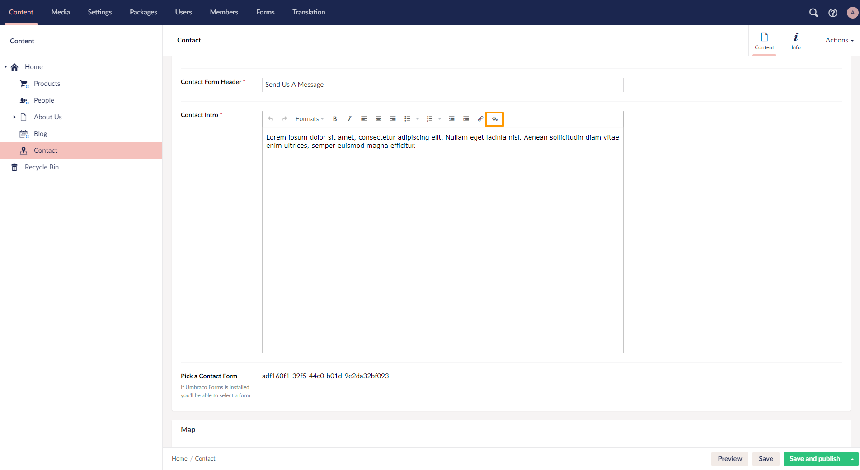
Task: Open the Members section
Action: tap(224, 12)
